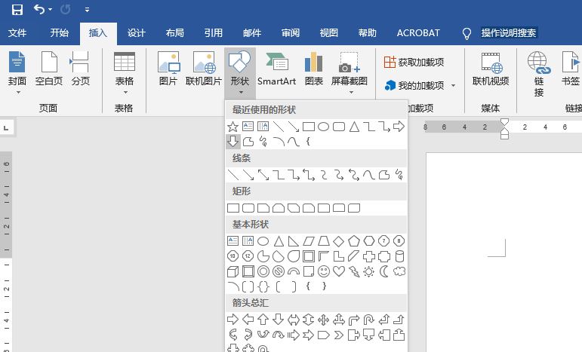Go to the 引用 tab
This screenshot has width=582, height=352.
214,33
